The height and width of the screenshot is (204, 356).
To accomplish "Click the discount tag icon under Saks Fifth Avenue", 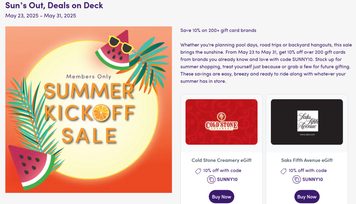I will pyautogui.click(x=283, y=171).
